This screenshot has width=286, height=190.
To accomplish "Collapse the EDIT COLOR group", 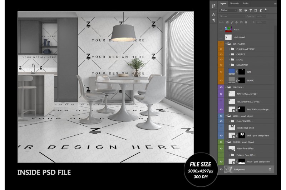I will [x=226, y=44].
